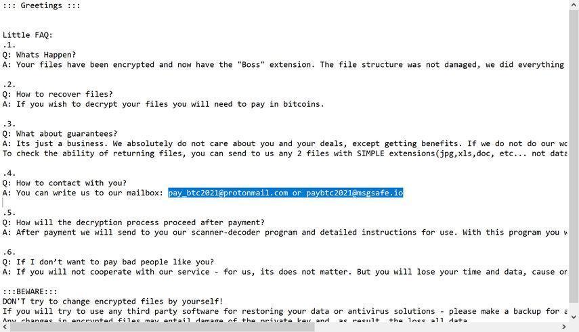Click the "pay in bitcoins" answer line
This screenshot has width=579, height=332.
[163, 104]
